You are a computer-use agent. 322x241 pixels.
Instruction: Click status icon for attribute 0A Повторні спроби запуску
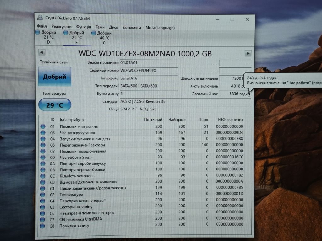point(43,163)
